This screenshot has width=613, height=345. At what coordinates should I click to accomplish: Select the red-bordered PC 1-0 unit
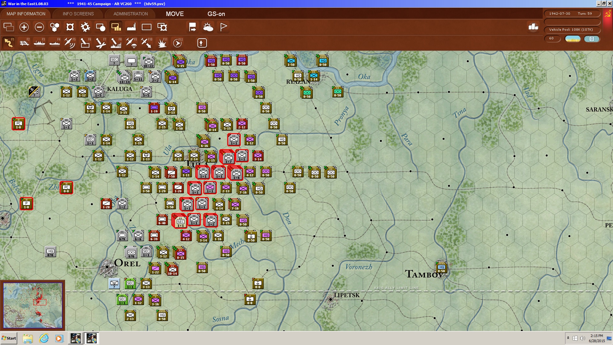[18, 124]
